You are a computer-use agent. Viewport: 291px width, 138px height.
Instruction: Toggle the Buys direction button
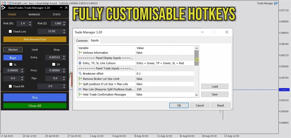pos(13,57)
